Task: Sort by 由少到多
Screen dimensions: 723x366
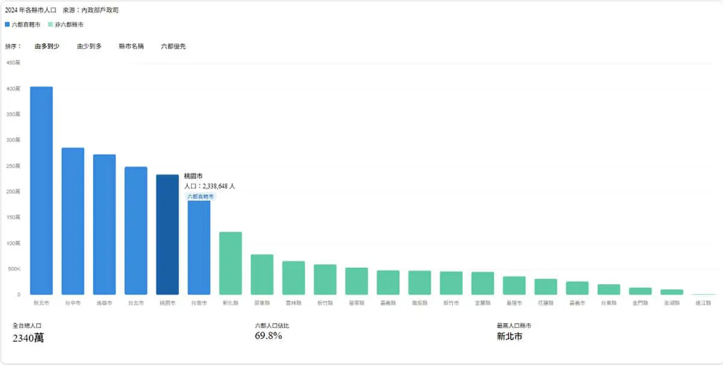Action: (89, 46)
